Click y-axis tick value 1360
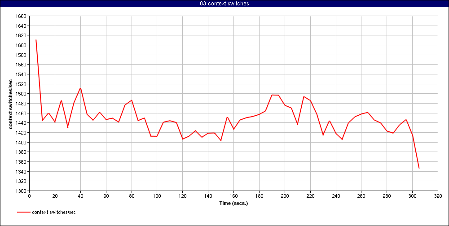The width and height of the screenshot is (449, 226). [22, 162]
